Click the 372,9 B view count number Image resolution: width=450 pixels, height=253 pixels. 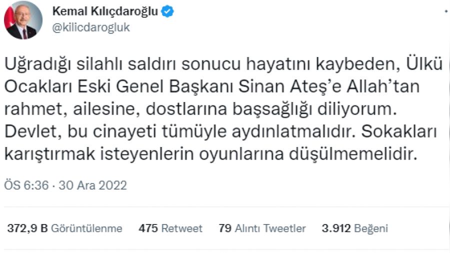click(27, 228)
